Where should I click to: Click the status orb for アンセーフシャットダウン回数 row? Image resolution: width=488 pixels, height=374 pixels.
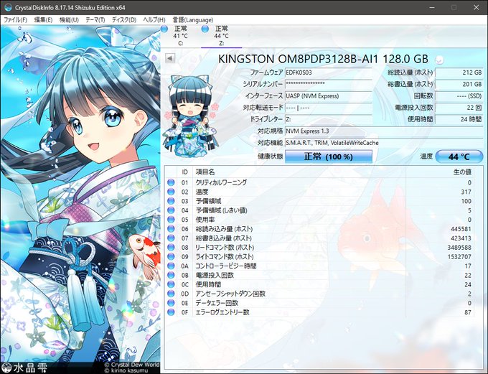click(171, 294)
